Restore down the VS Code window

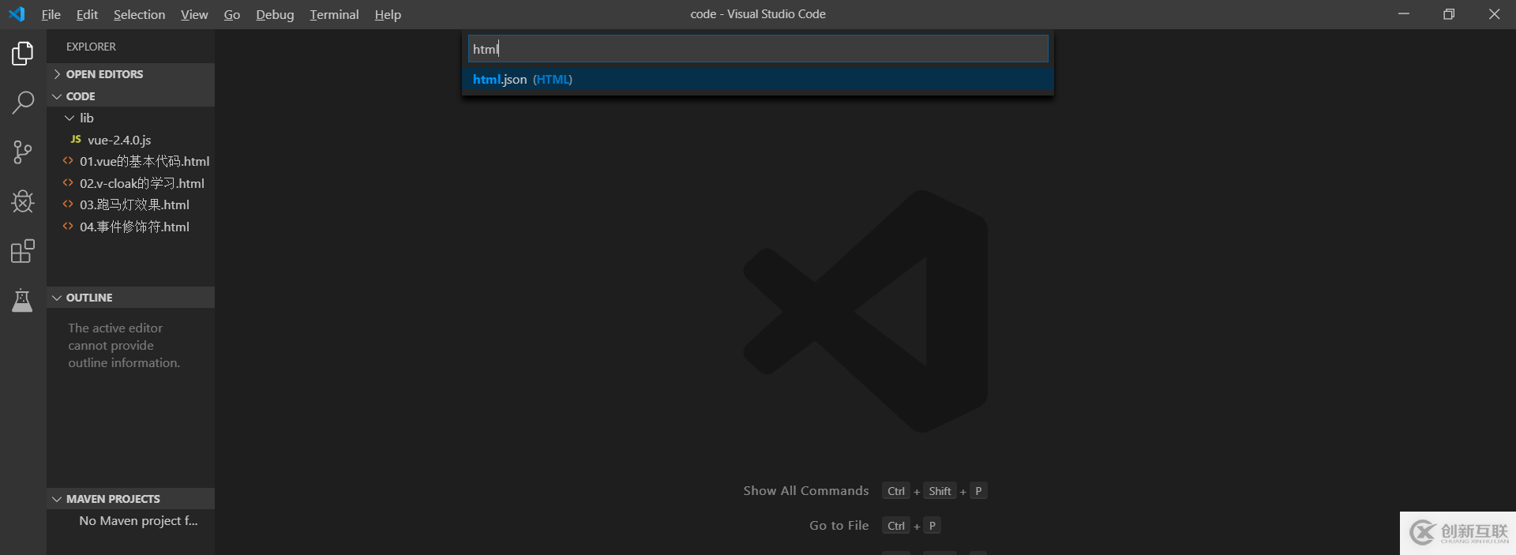[x=1449, y=14]
